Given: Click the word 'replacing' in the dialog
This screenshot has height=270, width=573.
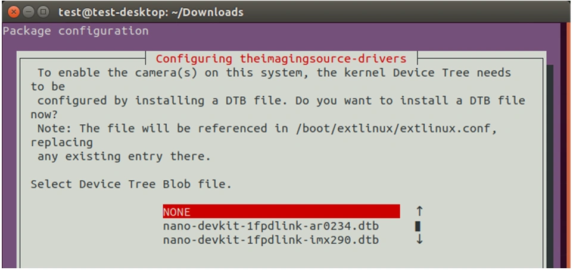Looking at the screenshot, I should coord(62,143).
